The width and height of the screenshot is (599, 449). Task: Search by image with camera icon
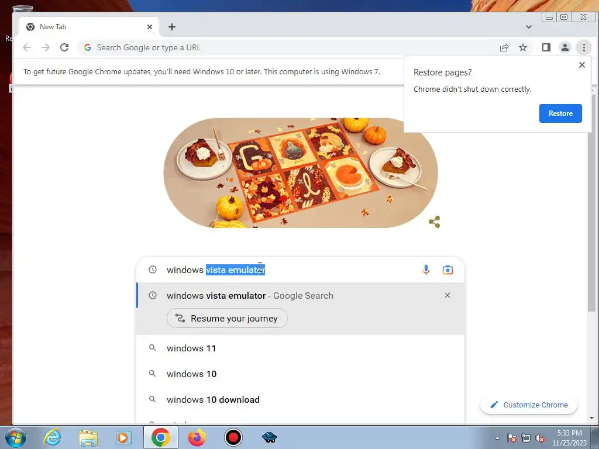447,270
